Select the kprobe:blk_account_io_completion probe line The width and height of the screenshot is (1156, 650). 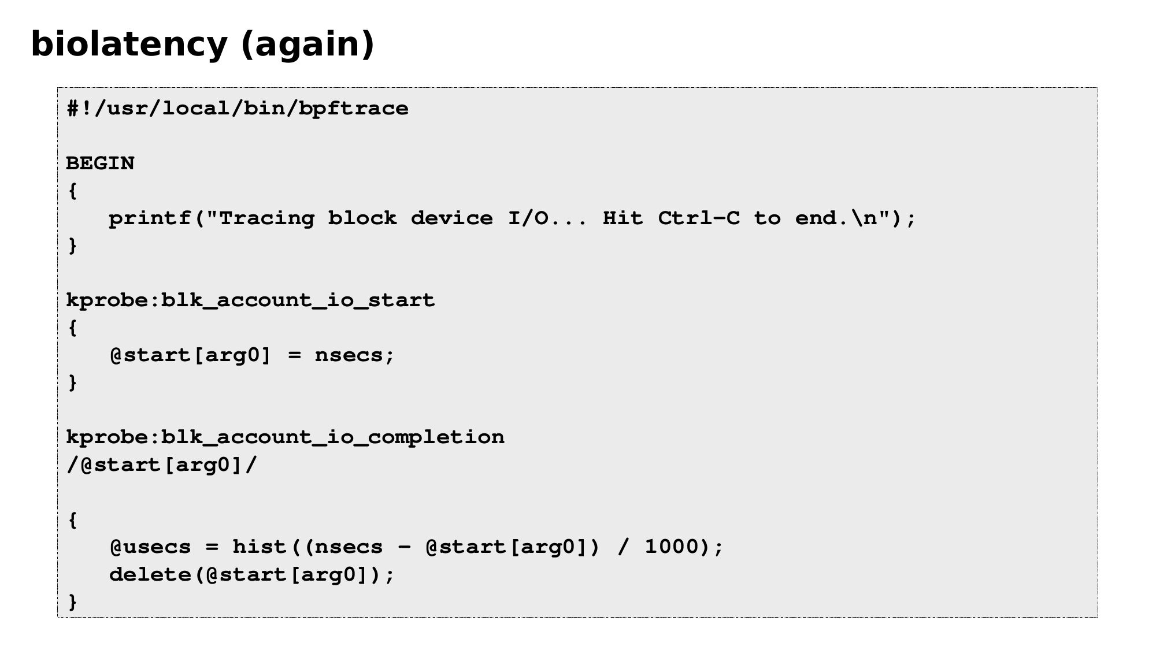[285, 437]
